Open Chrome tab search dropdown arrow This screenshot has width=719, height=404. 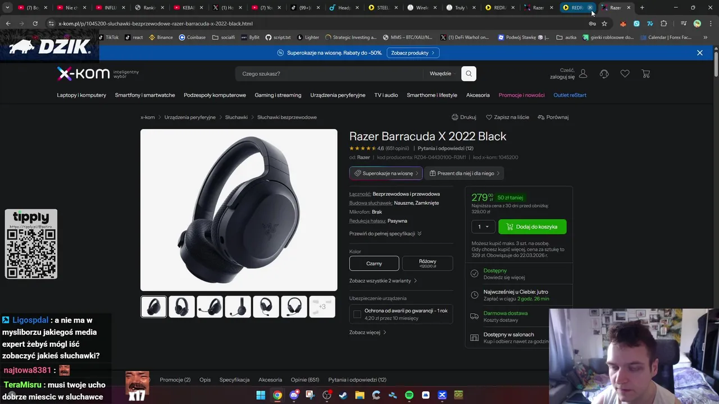point(8,8)
